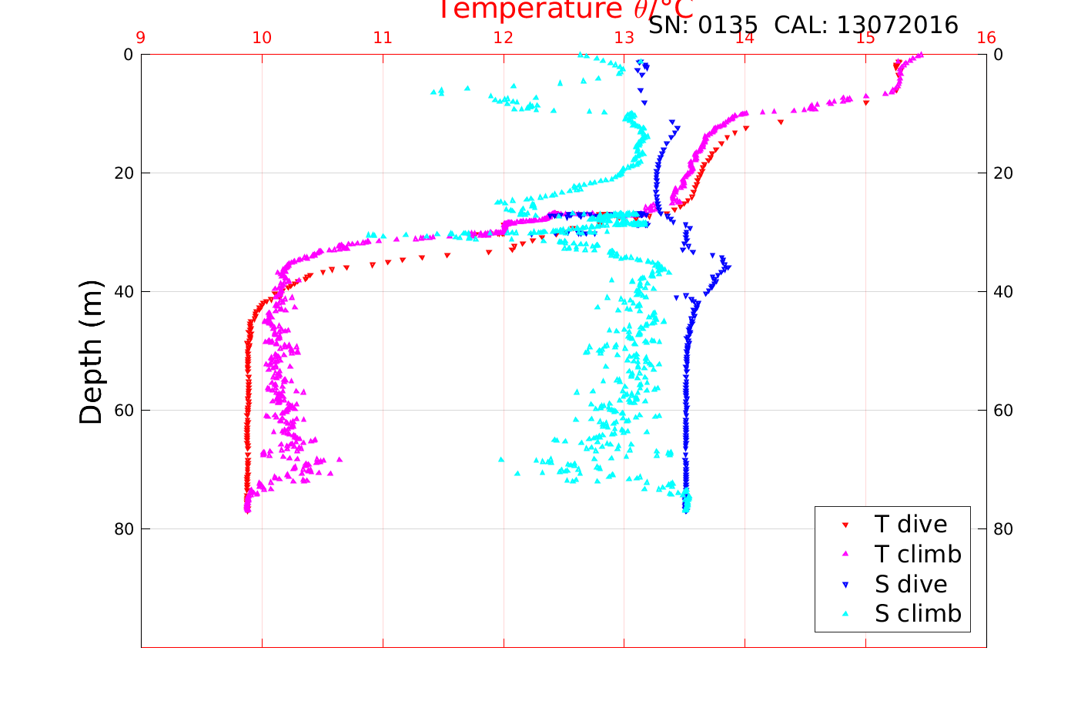Click the top axis tick label 16
The image size is (1091, 728).
986,38
